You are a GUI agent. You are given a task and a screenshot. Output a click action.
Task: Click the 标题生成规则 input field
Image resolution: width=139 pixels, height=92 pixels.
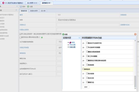click(x=98, y=30)
